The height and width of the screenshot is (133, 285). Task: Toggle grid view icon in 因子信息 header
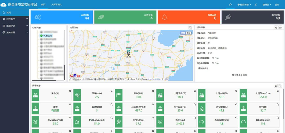pos(280,86)
